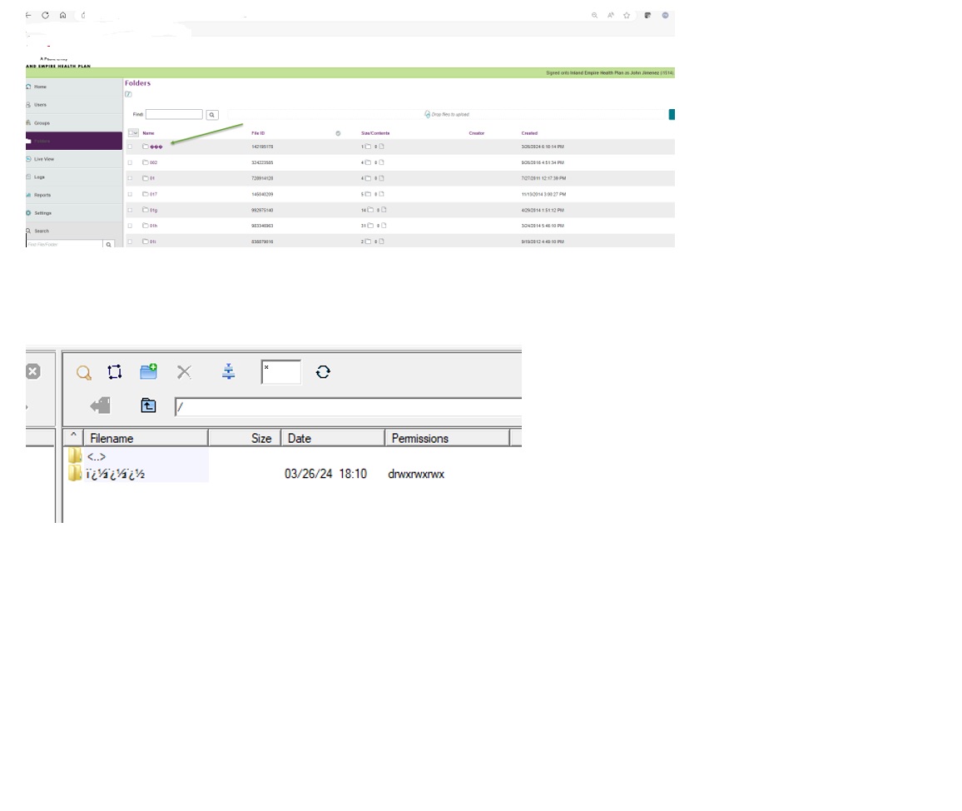The height and width of the screenshot is (811, 962).
Task: Open the help icon under Folders heading
Action: (128, 95)
